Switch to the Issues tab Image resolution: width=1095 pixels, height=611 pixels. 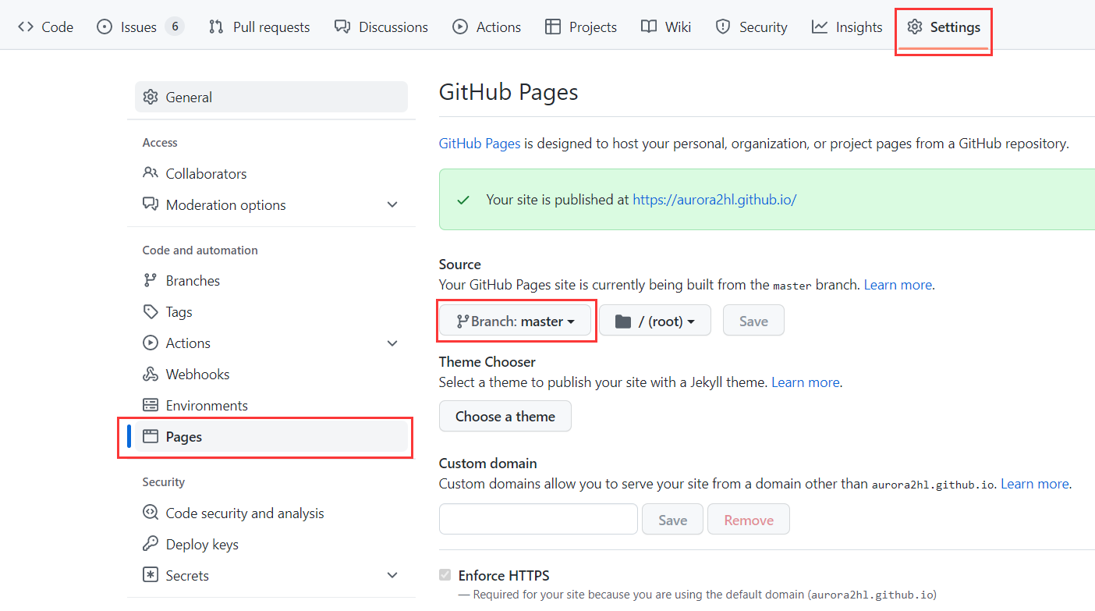139,27
